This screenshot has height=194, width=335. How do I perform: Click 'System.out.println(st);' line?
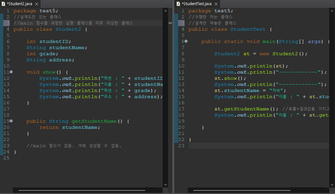[x=251, y=66]
